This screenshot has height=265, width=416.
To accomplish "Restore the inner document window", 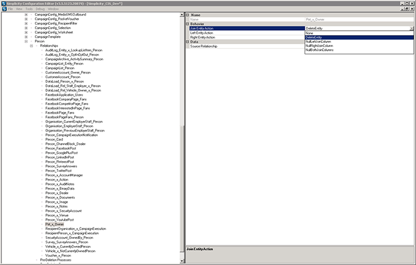I will click(406, 9).
